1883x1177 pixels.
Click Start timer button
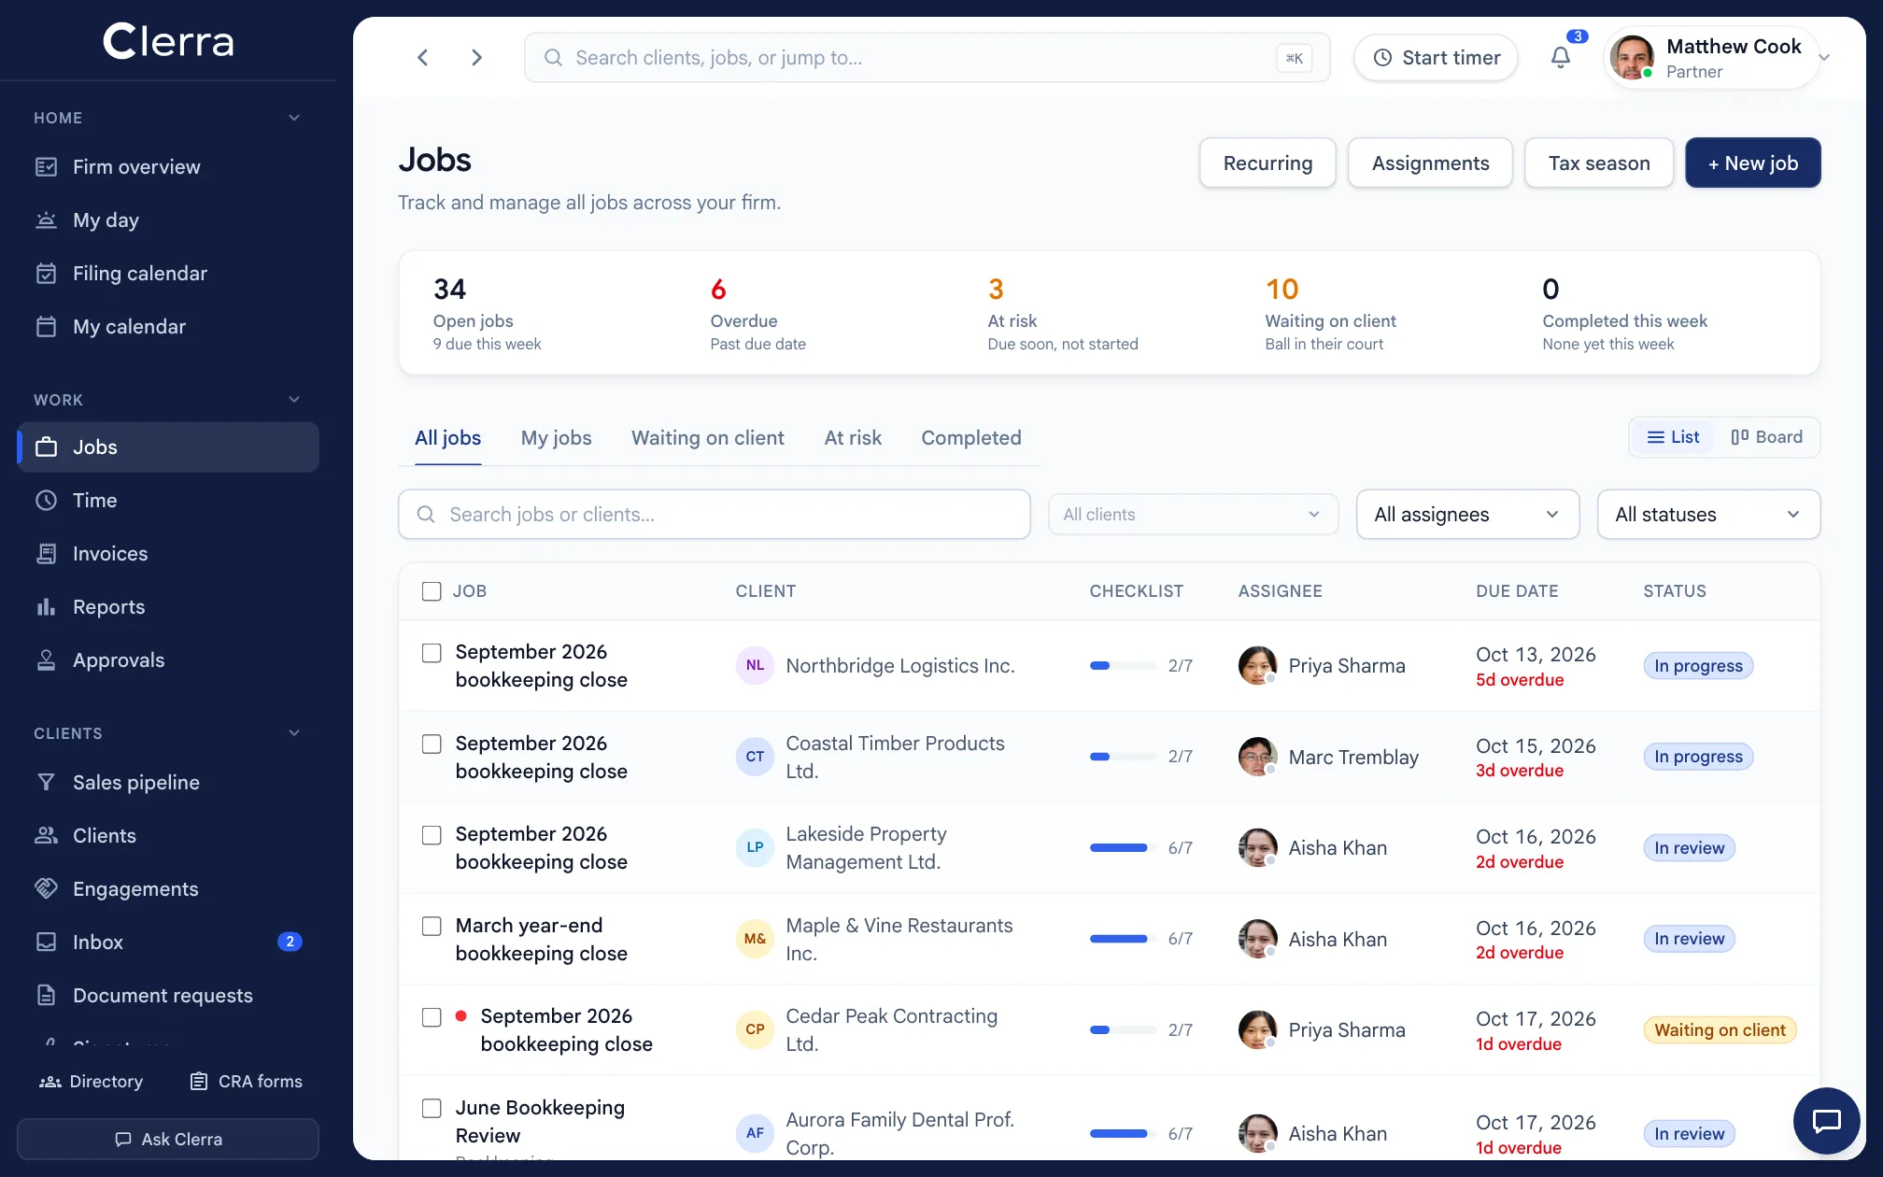[x=1436, y=58]
